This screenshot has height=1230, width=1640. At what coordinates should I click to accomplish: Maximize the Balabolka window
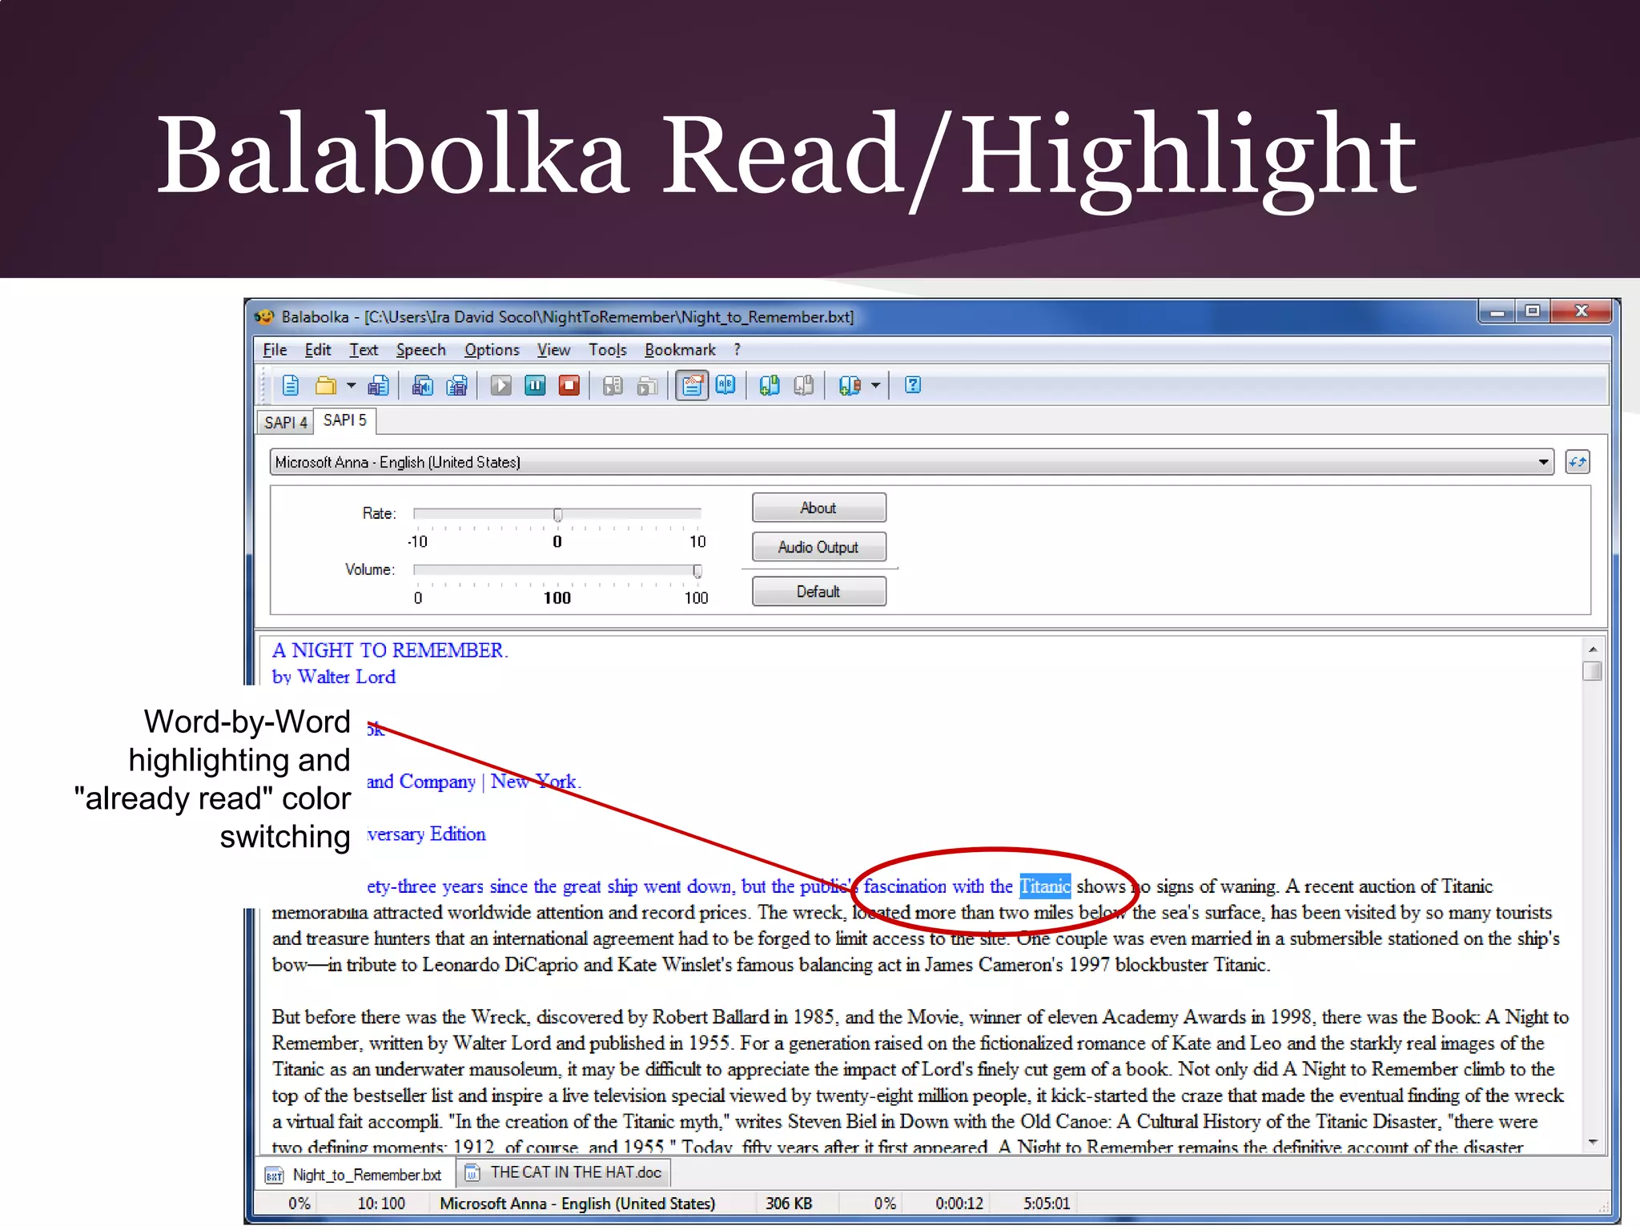1532,312
